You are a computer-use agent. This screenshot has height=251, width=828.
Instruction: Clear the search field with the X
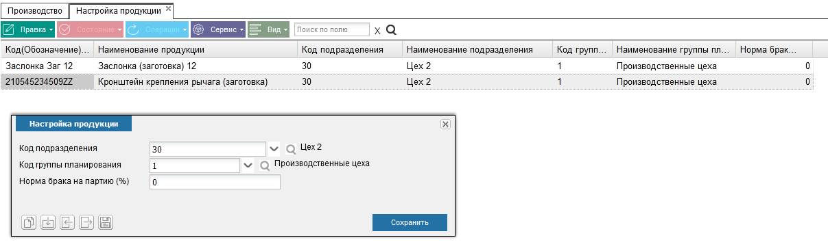[x=377, y=31]
